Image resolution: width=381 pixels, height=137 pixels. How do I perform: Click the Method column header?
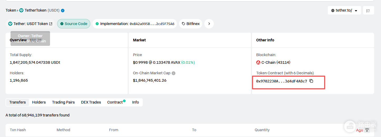[63, 130]
